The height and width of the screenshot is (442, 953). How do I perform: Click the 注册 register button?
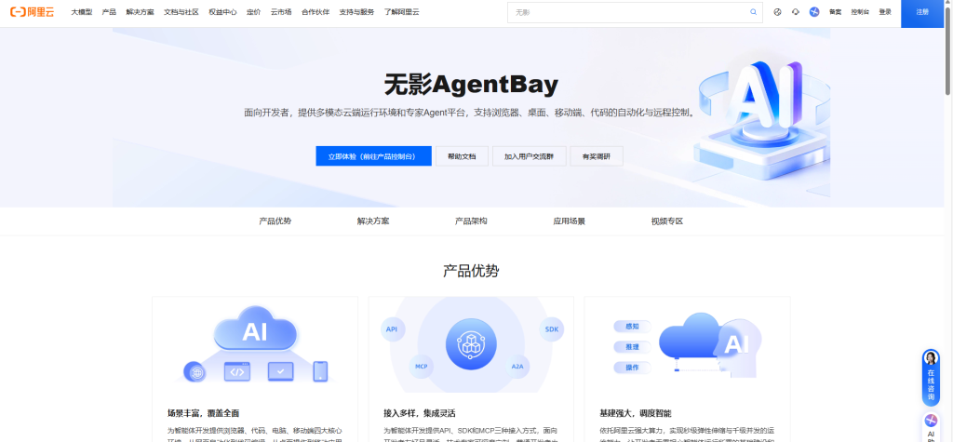tap(922, 12)
